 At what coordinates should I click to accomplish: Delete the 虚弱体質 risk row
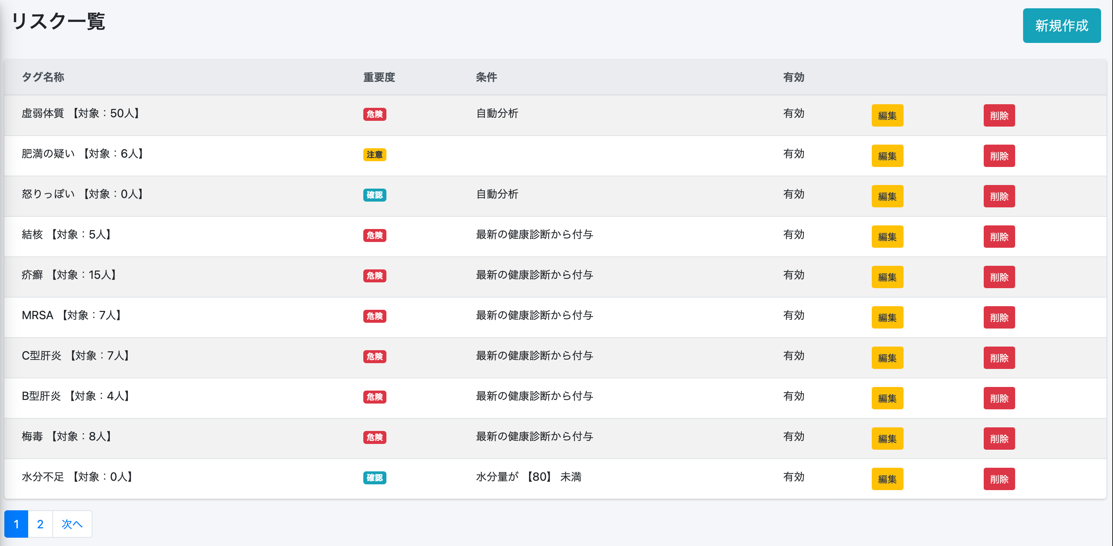coord(999,115)
